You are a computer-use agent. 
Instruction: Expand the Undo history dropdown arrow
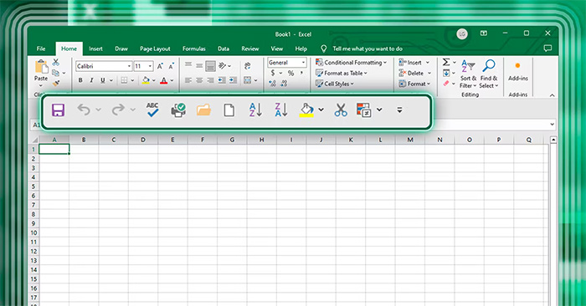tap(98, 110)
